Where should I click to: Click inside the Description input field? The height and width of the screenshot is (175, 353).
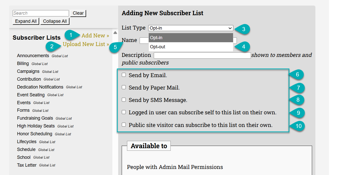pyautogui.click(x=202, y=55)
